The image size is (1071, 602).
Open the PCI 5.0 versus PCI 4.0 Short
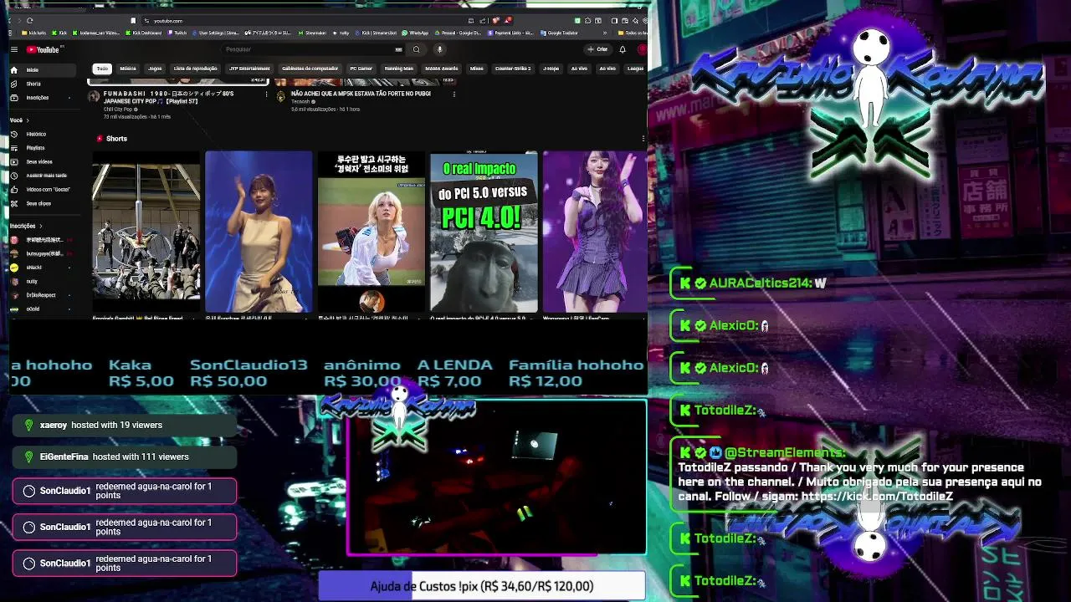click(484, 232)
